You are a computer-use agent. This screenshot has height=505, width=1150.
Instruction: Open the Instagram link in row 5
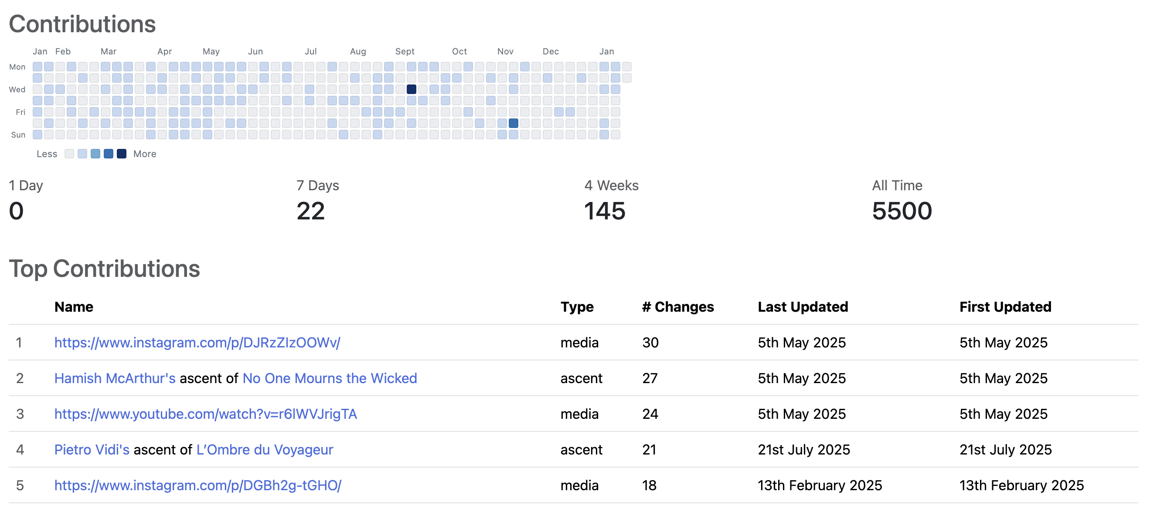(x=197, y=485)
